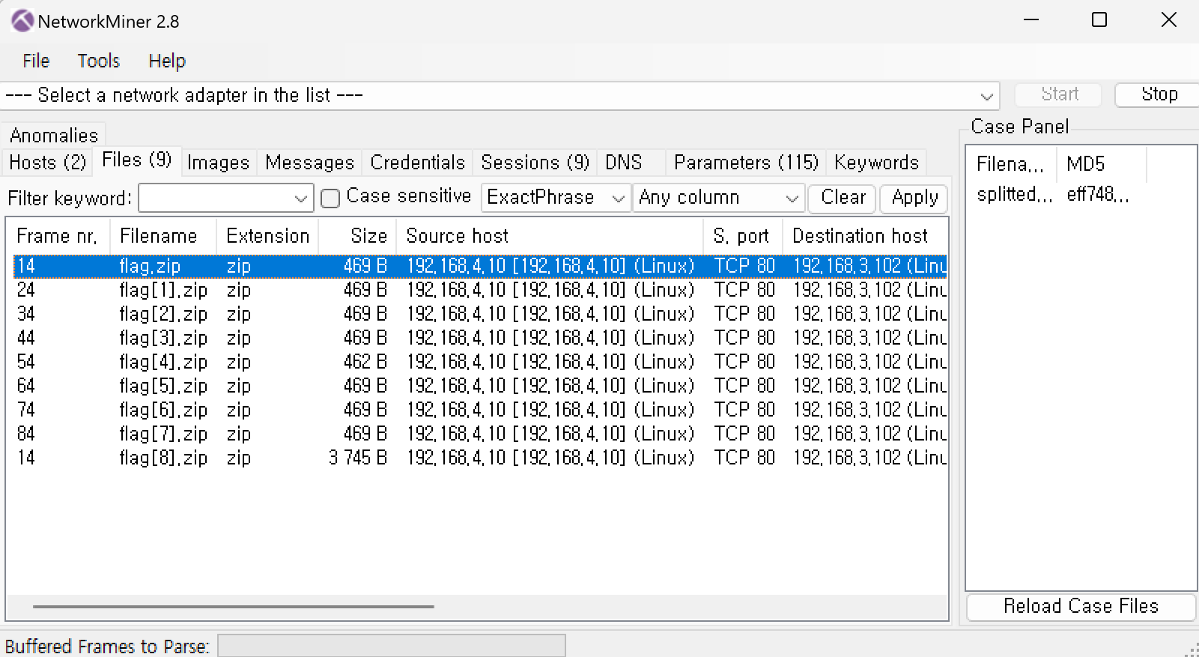Sort by the S. port column header

coord(743,236)
